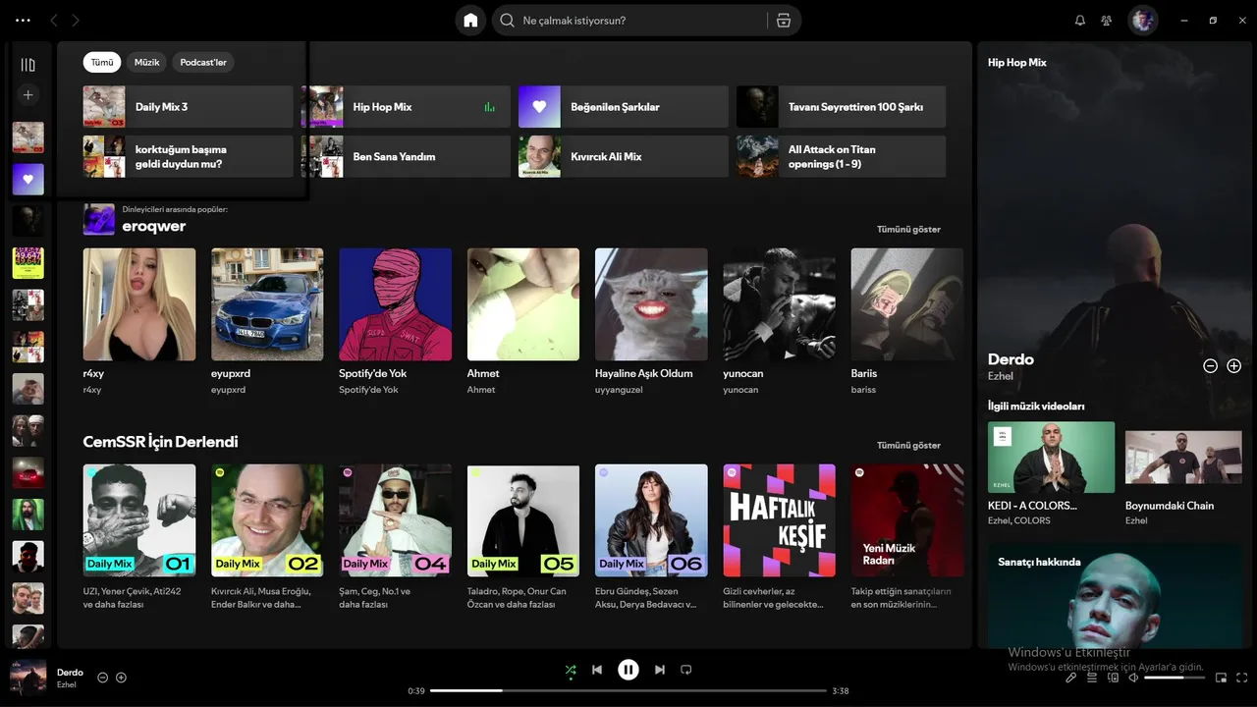Open the Daily Mix 06 card
This screenshot has height=707, width=1257.
pyautogui.click(x=651, y=537)
